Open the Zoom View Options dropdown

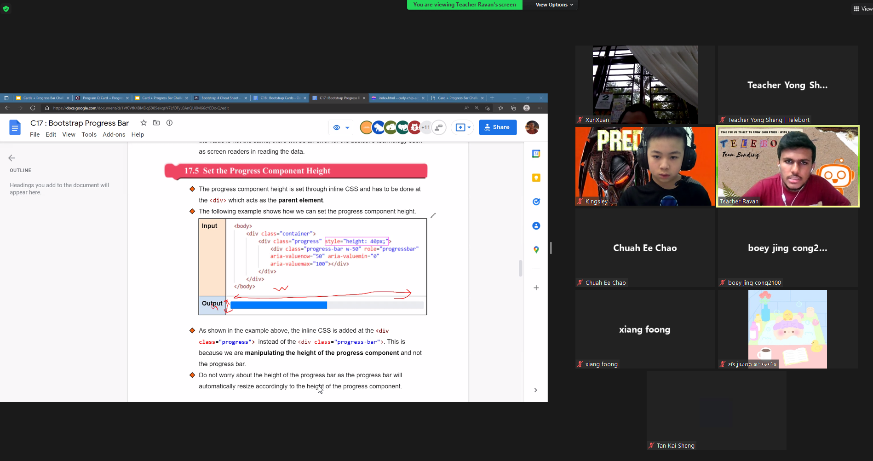point(554,5)
